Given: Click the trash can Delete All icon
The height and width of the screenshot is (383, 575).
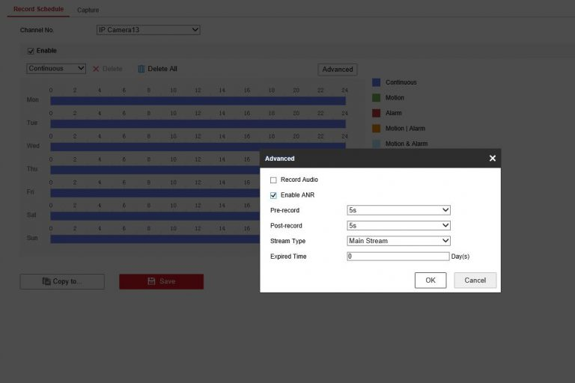Looking at the screenshot, I should point(141,69).
